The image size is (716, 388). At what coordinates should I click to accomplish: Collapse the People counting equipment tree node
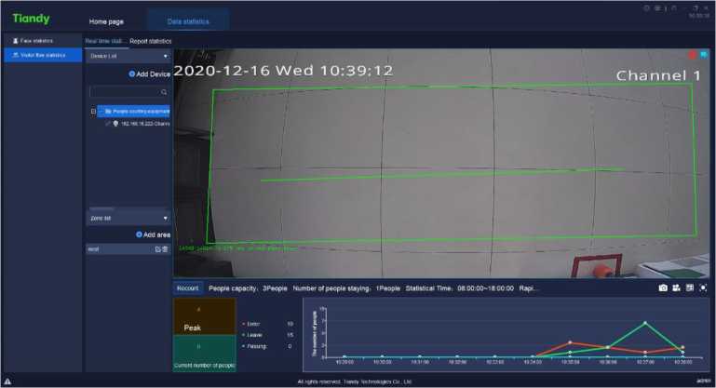click(93, 111)
